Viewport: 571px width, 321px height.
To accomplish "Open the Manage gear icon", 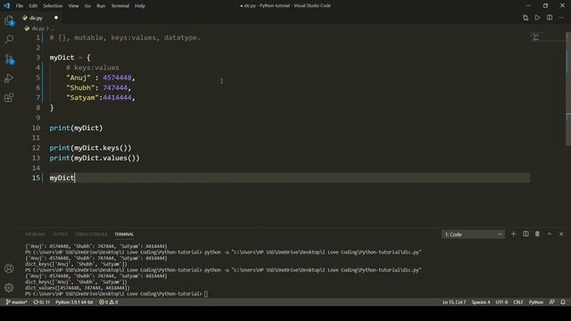I will click(x=9, y=288).
